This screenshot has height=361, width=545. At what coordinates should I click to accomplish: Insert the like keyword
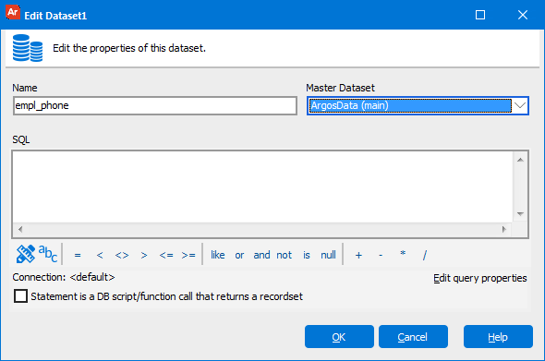[218, 255]
